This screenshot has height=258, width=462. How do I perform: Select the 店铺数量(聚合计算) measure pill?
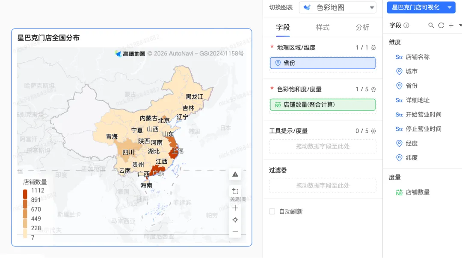[323, 104]
